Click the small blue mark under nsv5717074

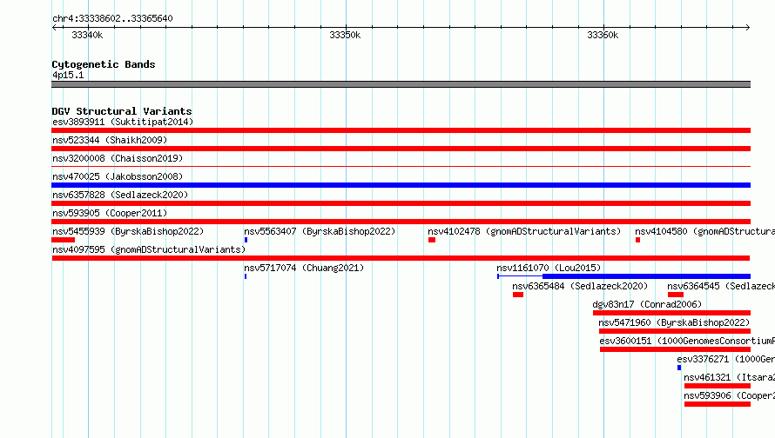[246, 276]
